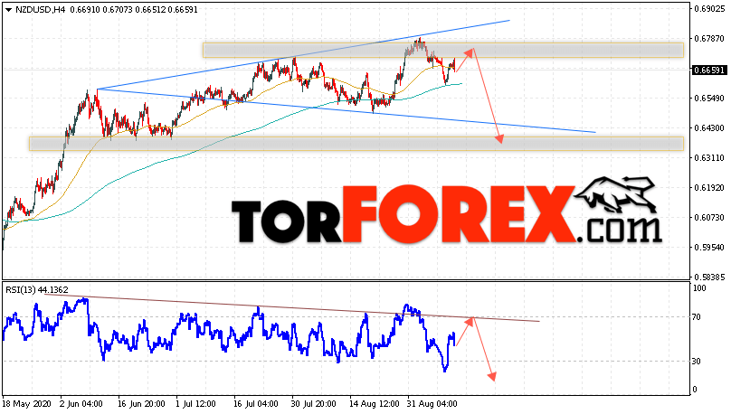This screenshot has width=731, height=414.
Task: Select the 0.61920 price axis label
Action: (x=709, y=188)
